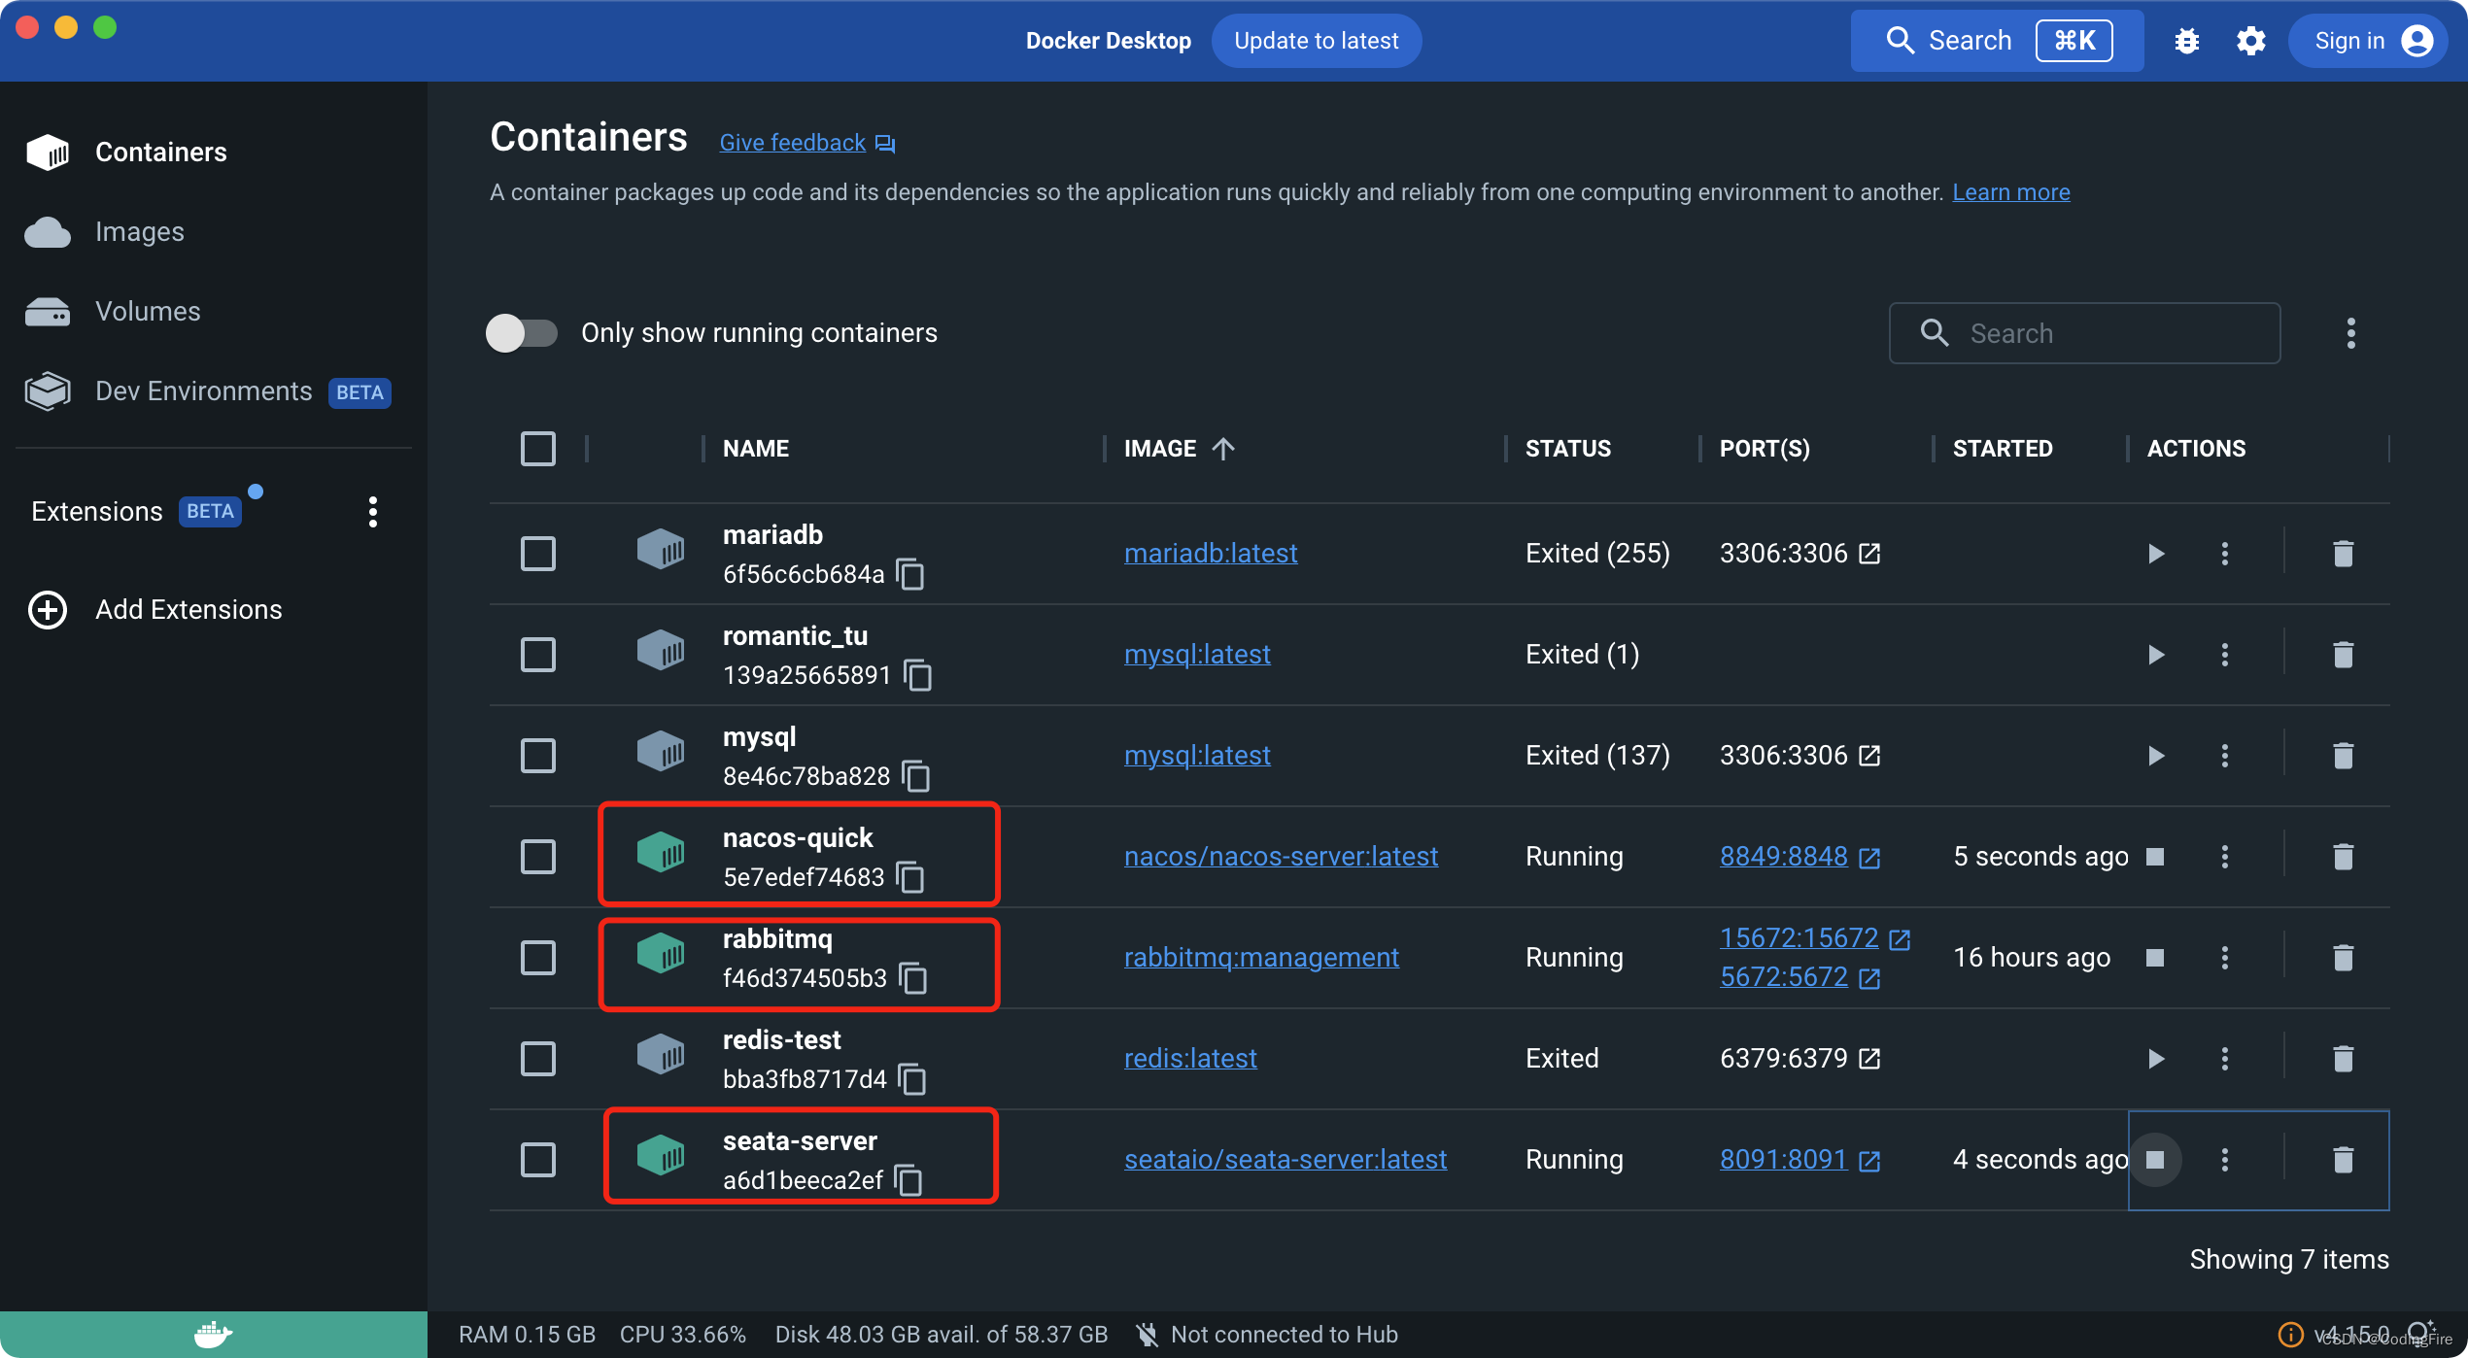Open nacos/nacos-server:latest image link
This screenshot has height=1358, width=2468.
pos(1281,857)
